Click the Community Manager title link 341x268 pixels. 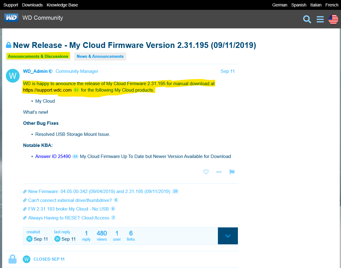77,71
